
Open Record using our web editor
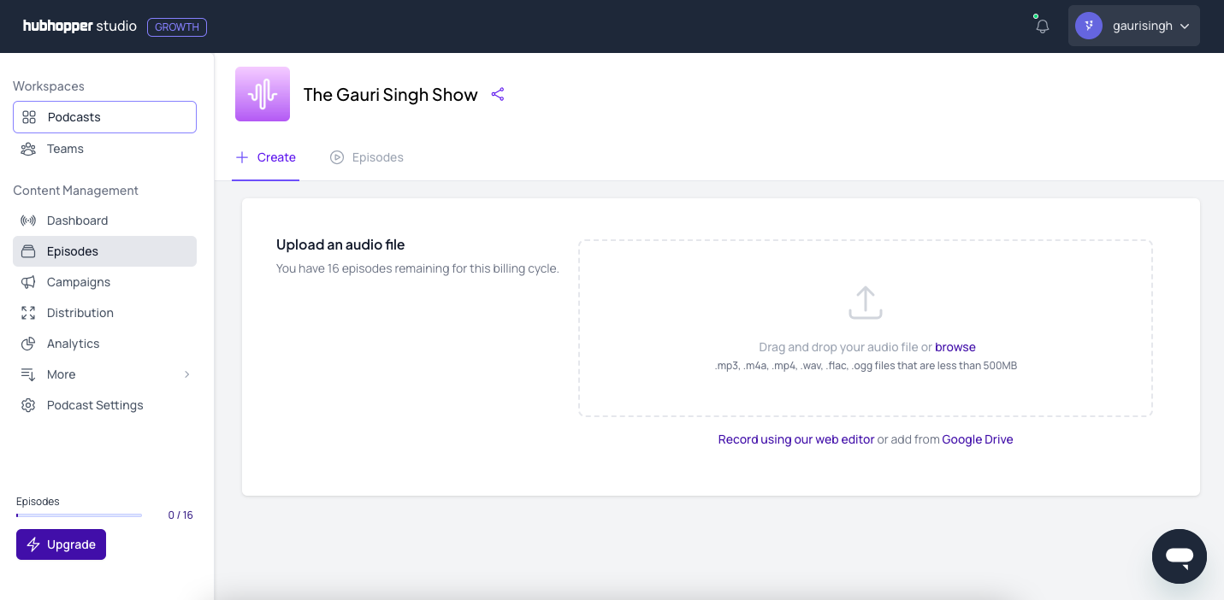(x=795, y=438)
